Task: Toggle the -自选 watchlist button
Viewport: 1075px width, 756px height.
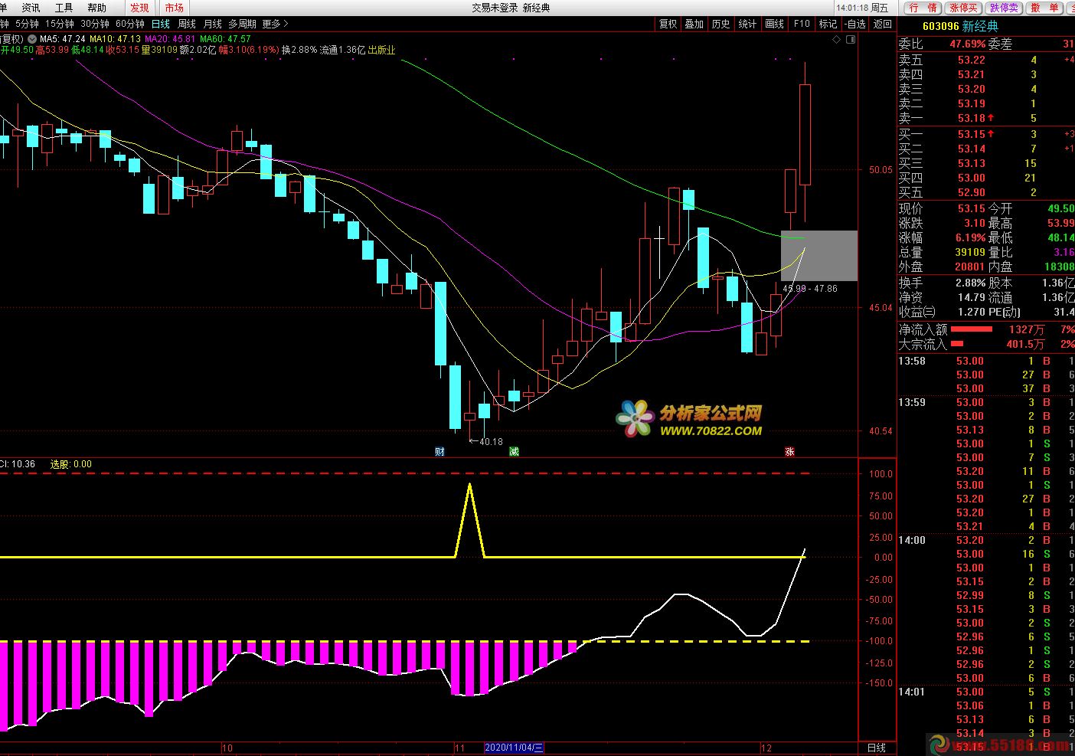Action: click(856, 24)
